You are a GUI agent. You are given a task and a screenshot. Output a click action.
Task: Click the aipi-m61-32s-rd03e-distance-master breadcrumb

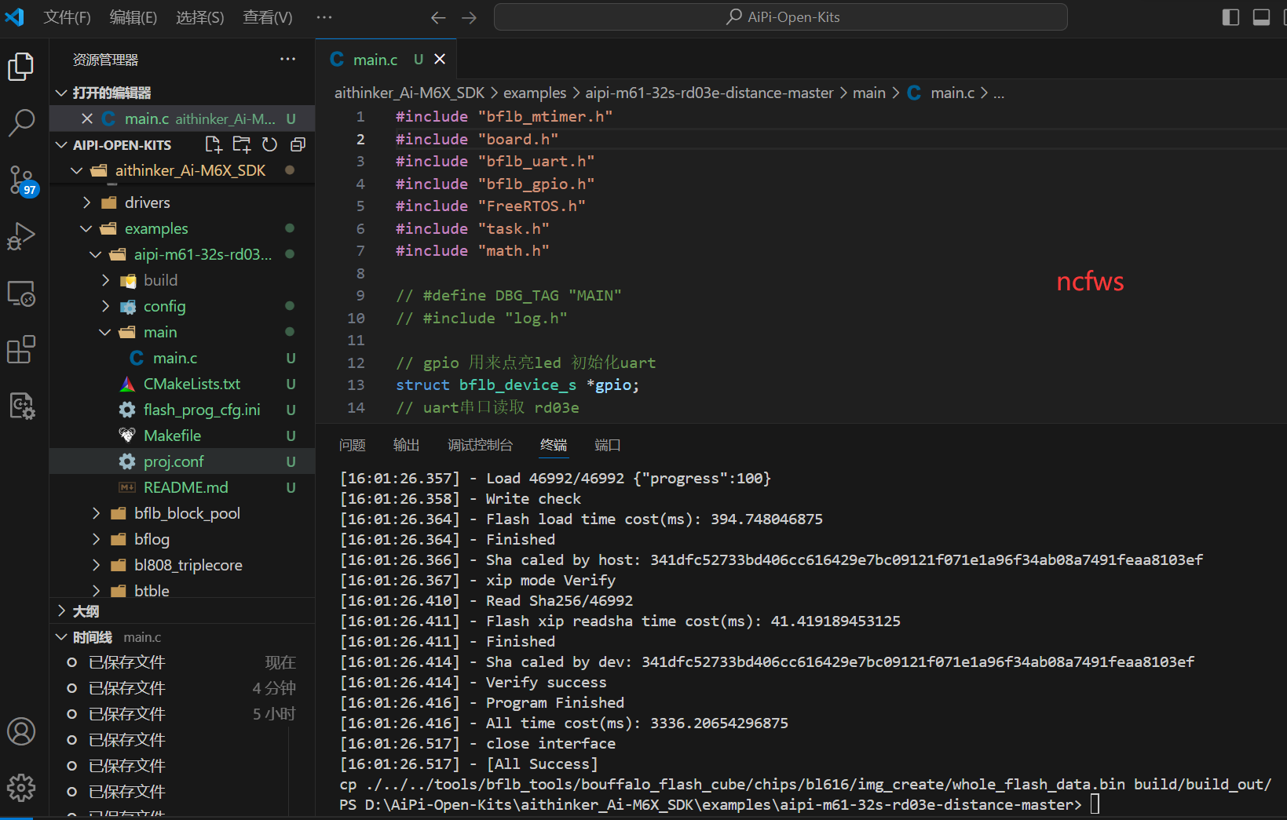tap(709, 93)
